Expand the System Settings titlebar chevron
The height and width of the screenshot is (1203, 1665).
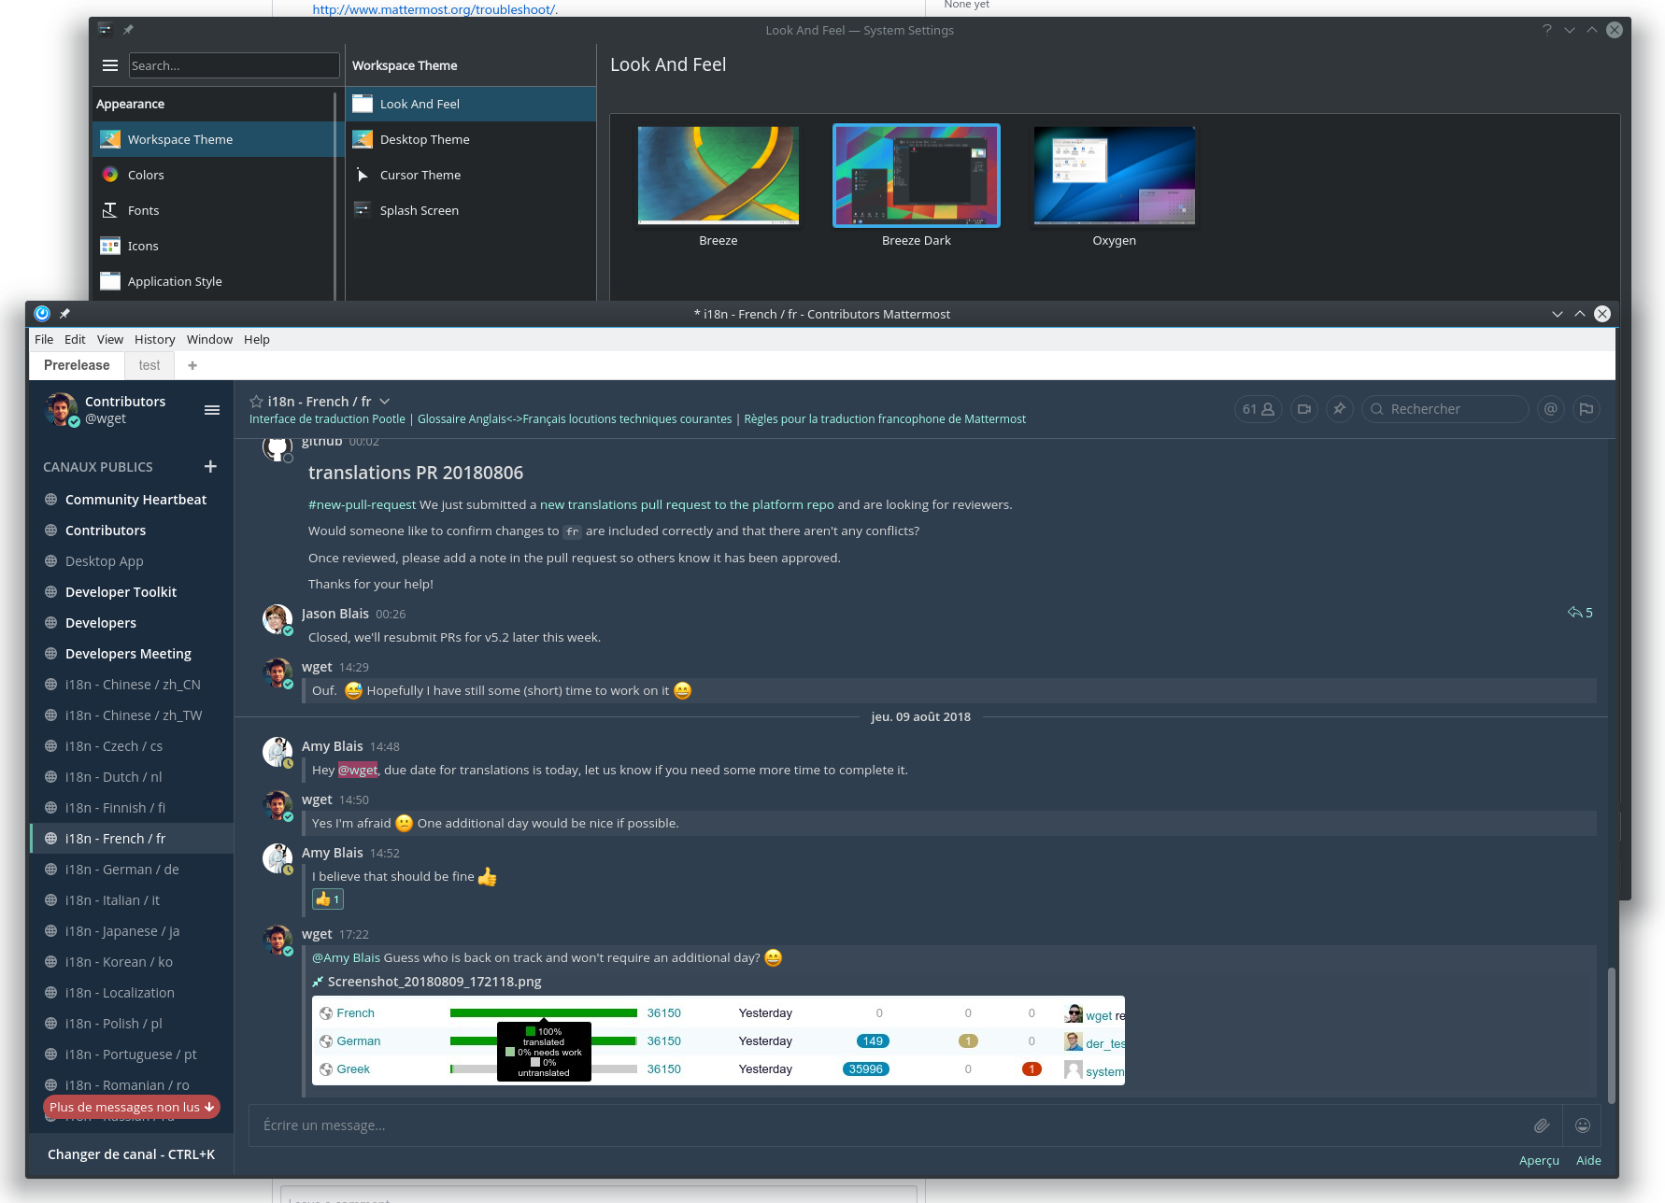[1569, 30]
